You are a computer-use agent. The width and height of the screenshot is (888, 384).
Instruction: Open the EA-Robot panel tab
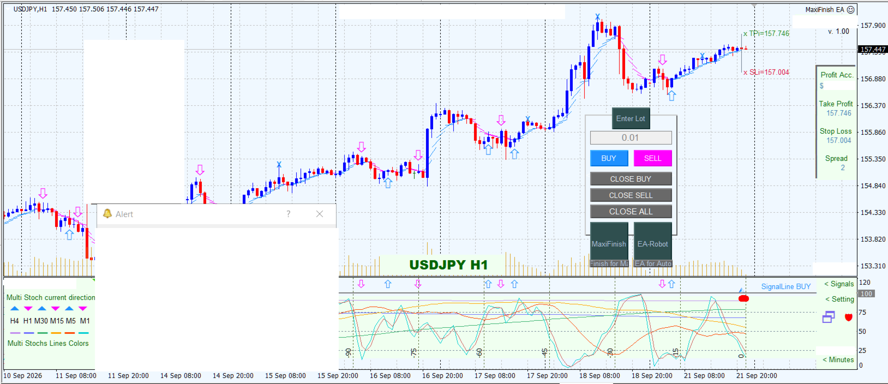[x=652, y=244]
